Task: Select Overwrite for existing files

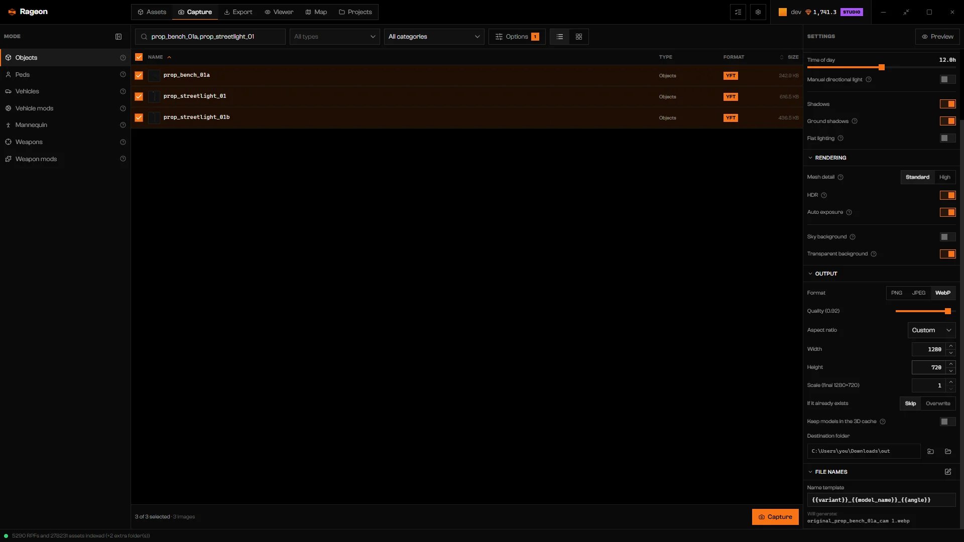Action: (938, 403)
